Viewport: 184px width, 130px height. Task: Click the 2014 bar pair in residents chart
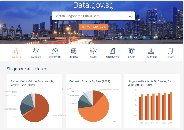tap(141, 107)
